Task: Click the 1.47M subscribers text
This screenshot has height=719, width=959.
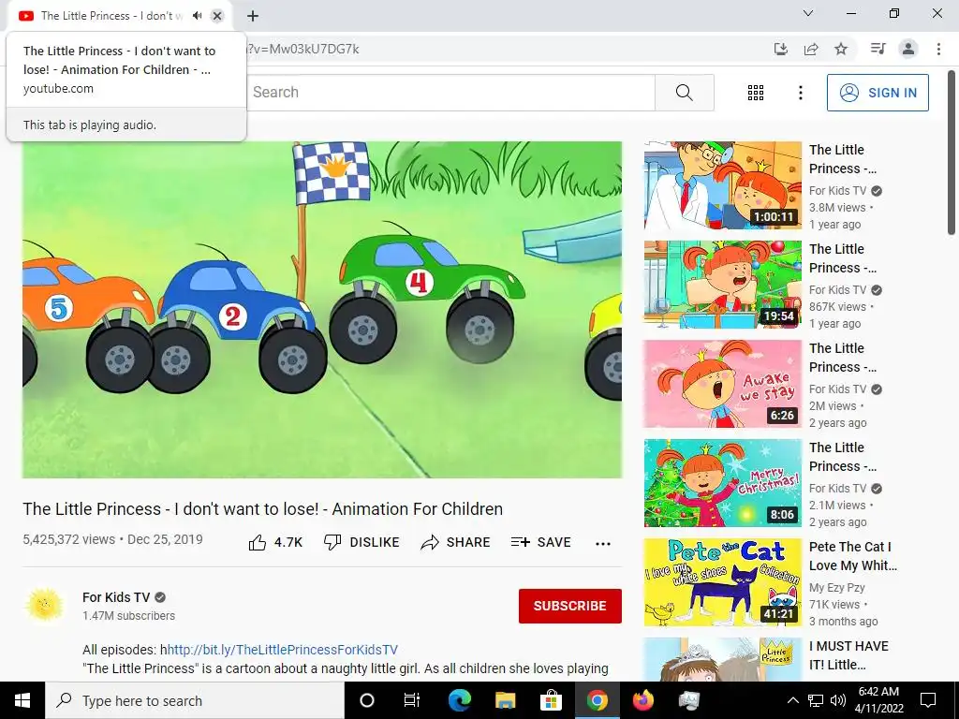Action: pos(128,616)
